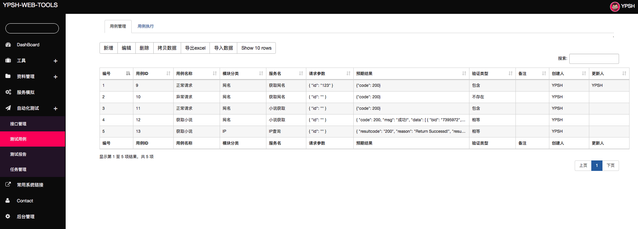Screen dimensions: 638x229
Task: Sort by 备注 column arrows
Action: coord(544,73)
